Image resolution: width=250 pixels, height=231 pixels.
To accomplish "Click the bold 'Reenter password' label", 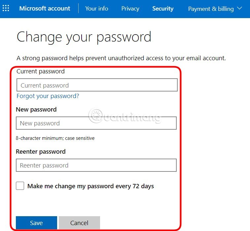I will coord(41,152).
